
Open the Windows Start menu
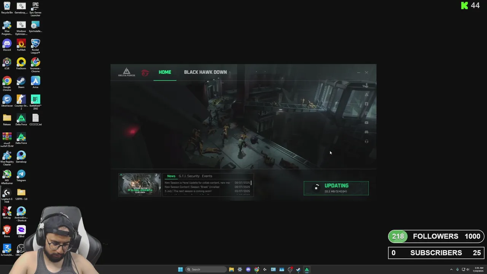180,269
